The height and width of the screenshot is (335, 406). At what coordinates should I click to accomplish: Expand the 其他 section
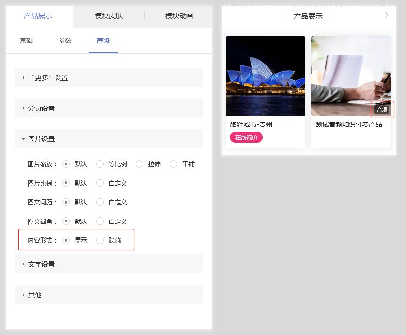coord(109,294)
